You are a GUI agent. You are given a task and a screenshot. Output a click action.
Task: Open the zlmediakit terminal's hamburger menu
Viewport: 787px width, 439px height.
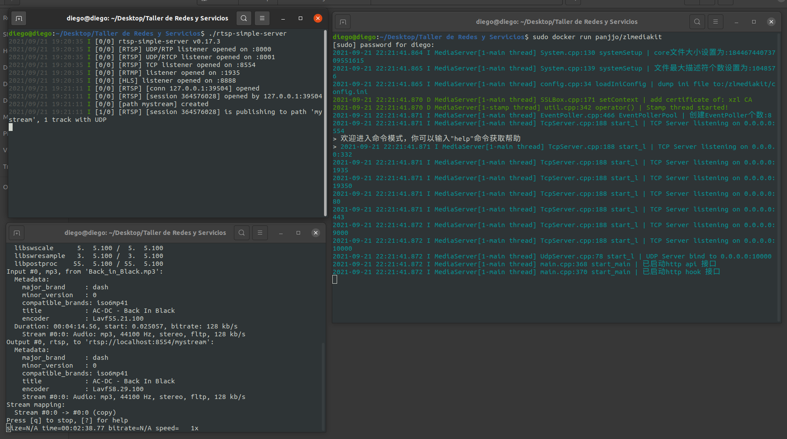pos(715,21)
